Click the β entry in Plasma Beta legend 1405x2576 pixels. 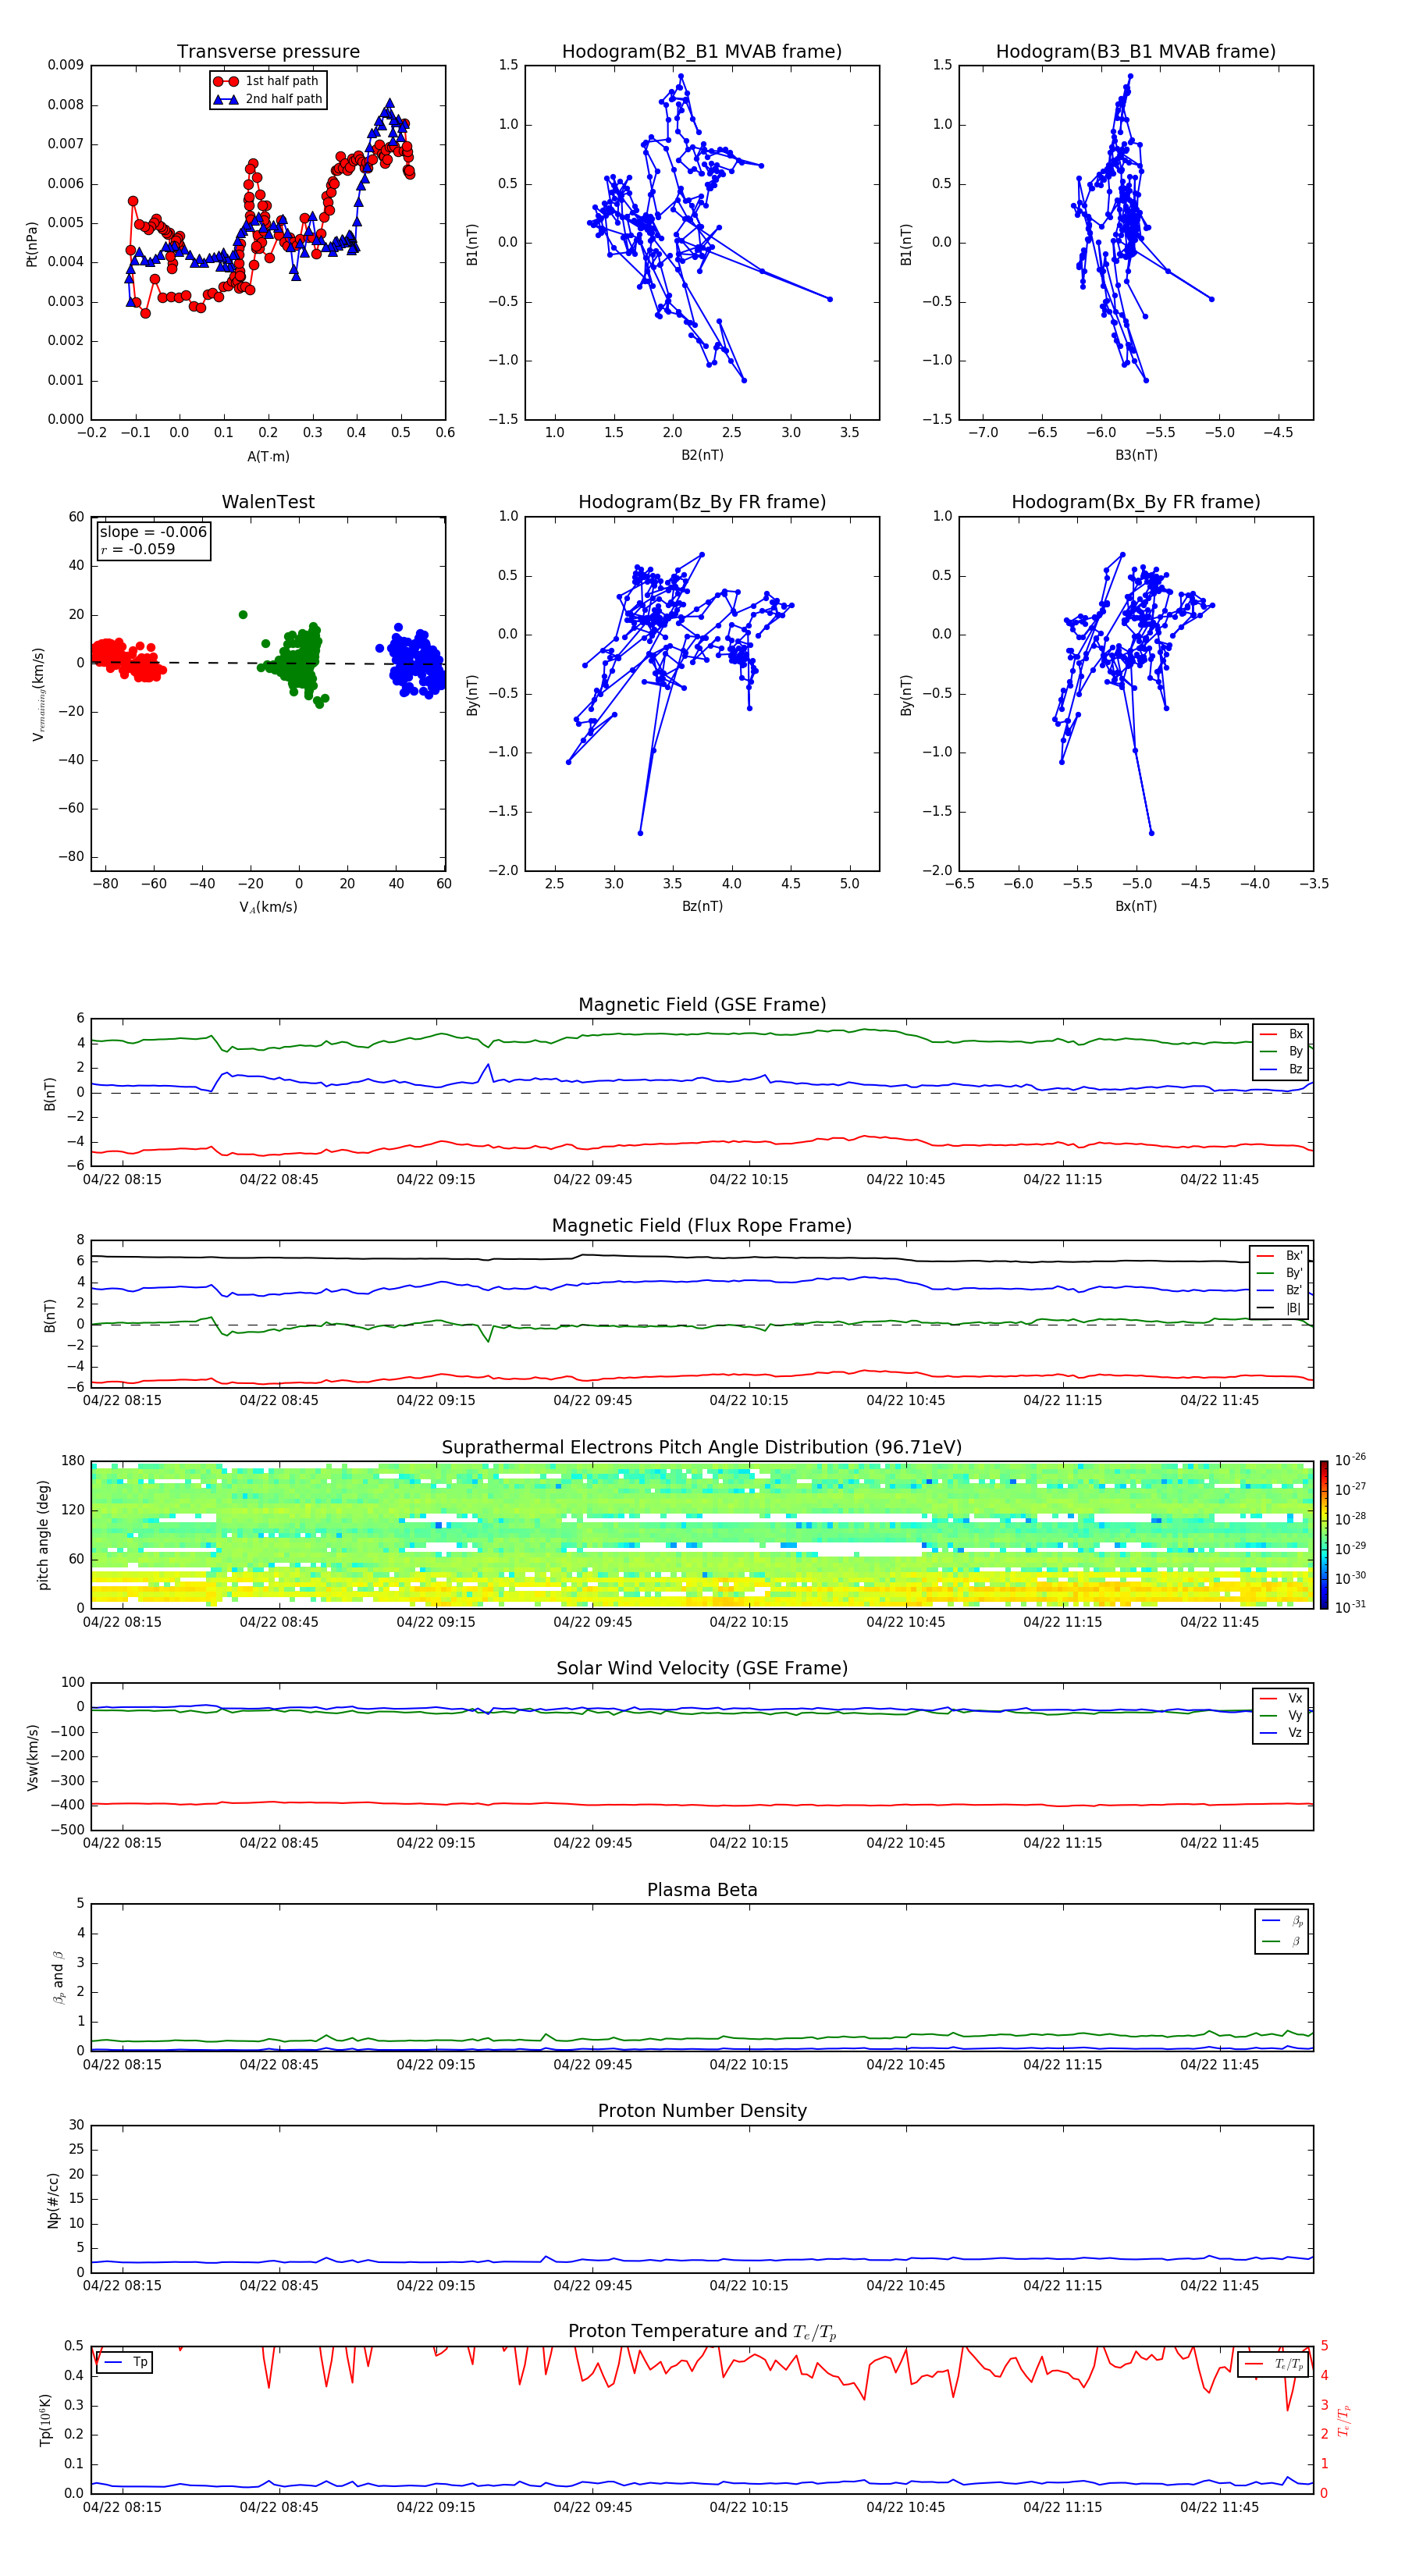[x=1283, y=1942]
